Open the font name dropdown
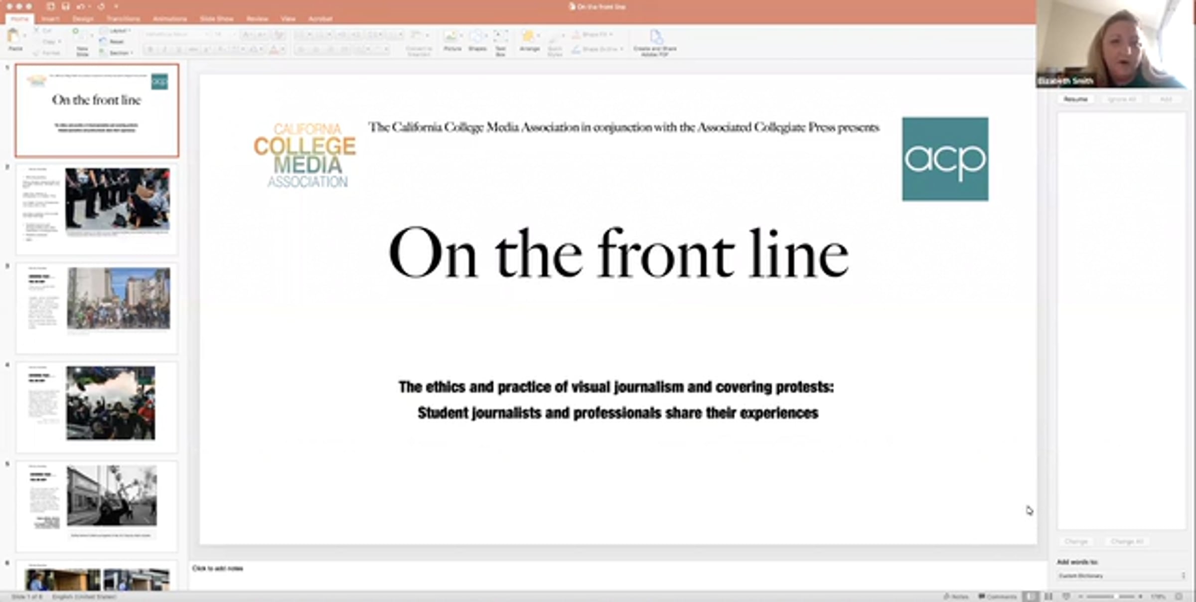This screenshot has height=602, width=1196. 176,34
